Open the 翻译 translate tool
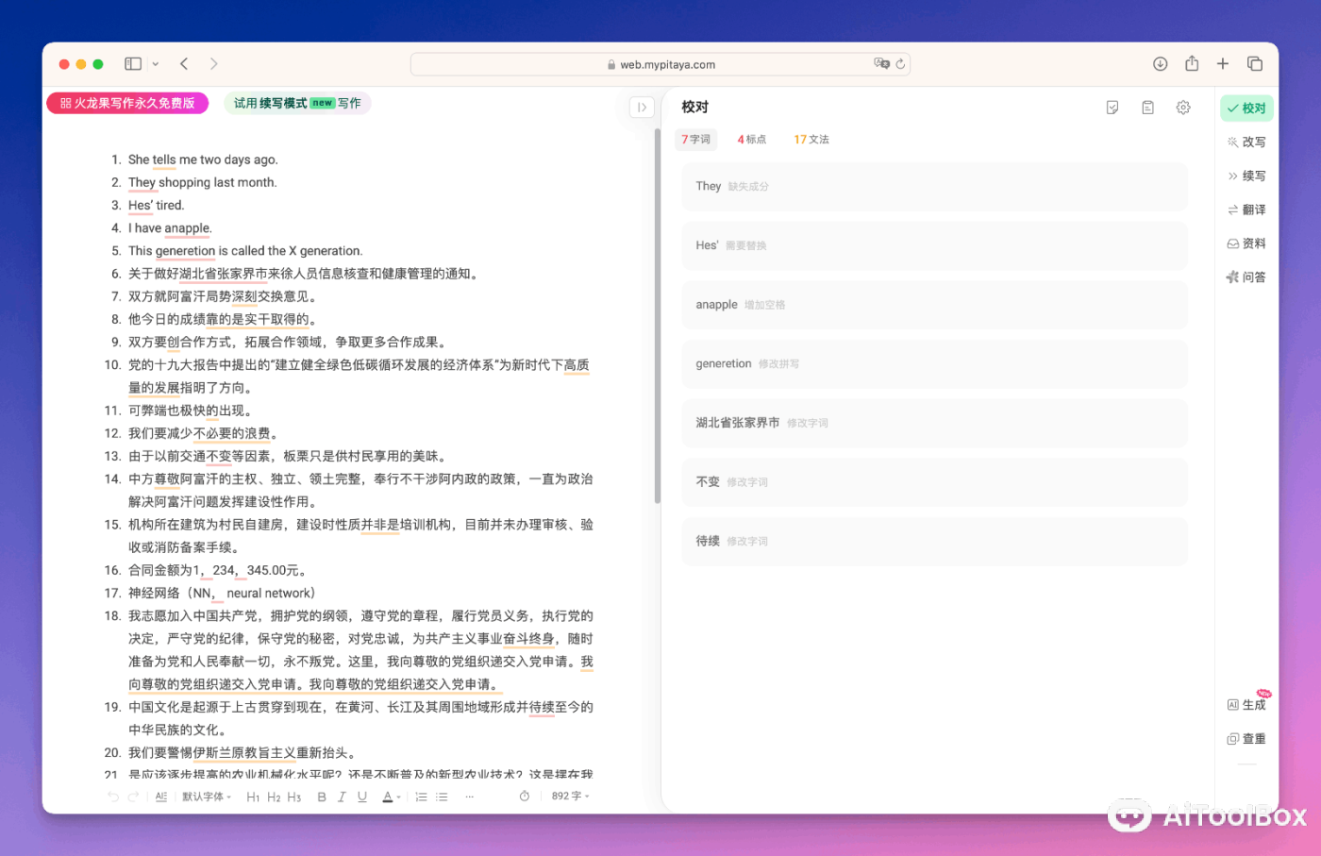 [x=1246, y=210]
